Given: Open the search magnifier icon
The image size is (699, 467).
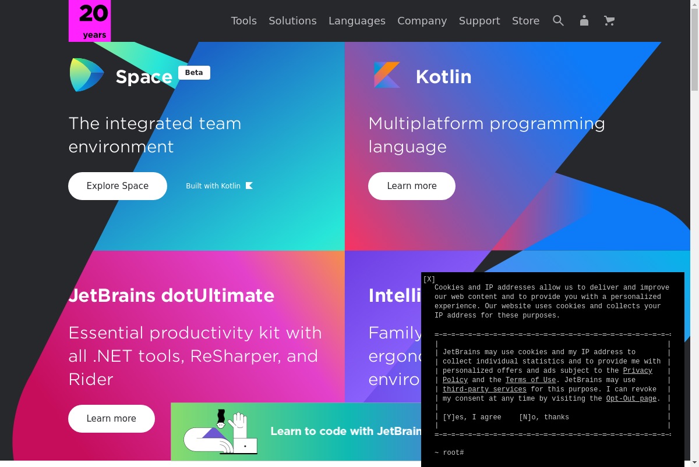Looking at the screenshot, I should pyautogui.click(x=558, y=21).
